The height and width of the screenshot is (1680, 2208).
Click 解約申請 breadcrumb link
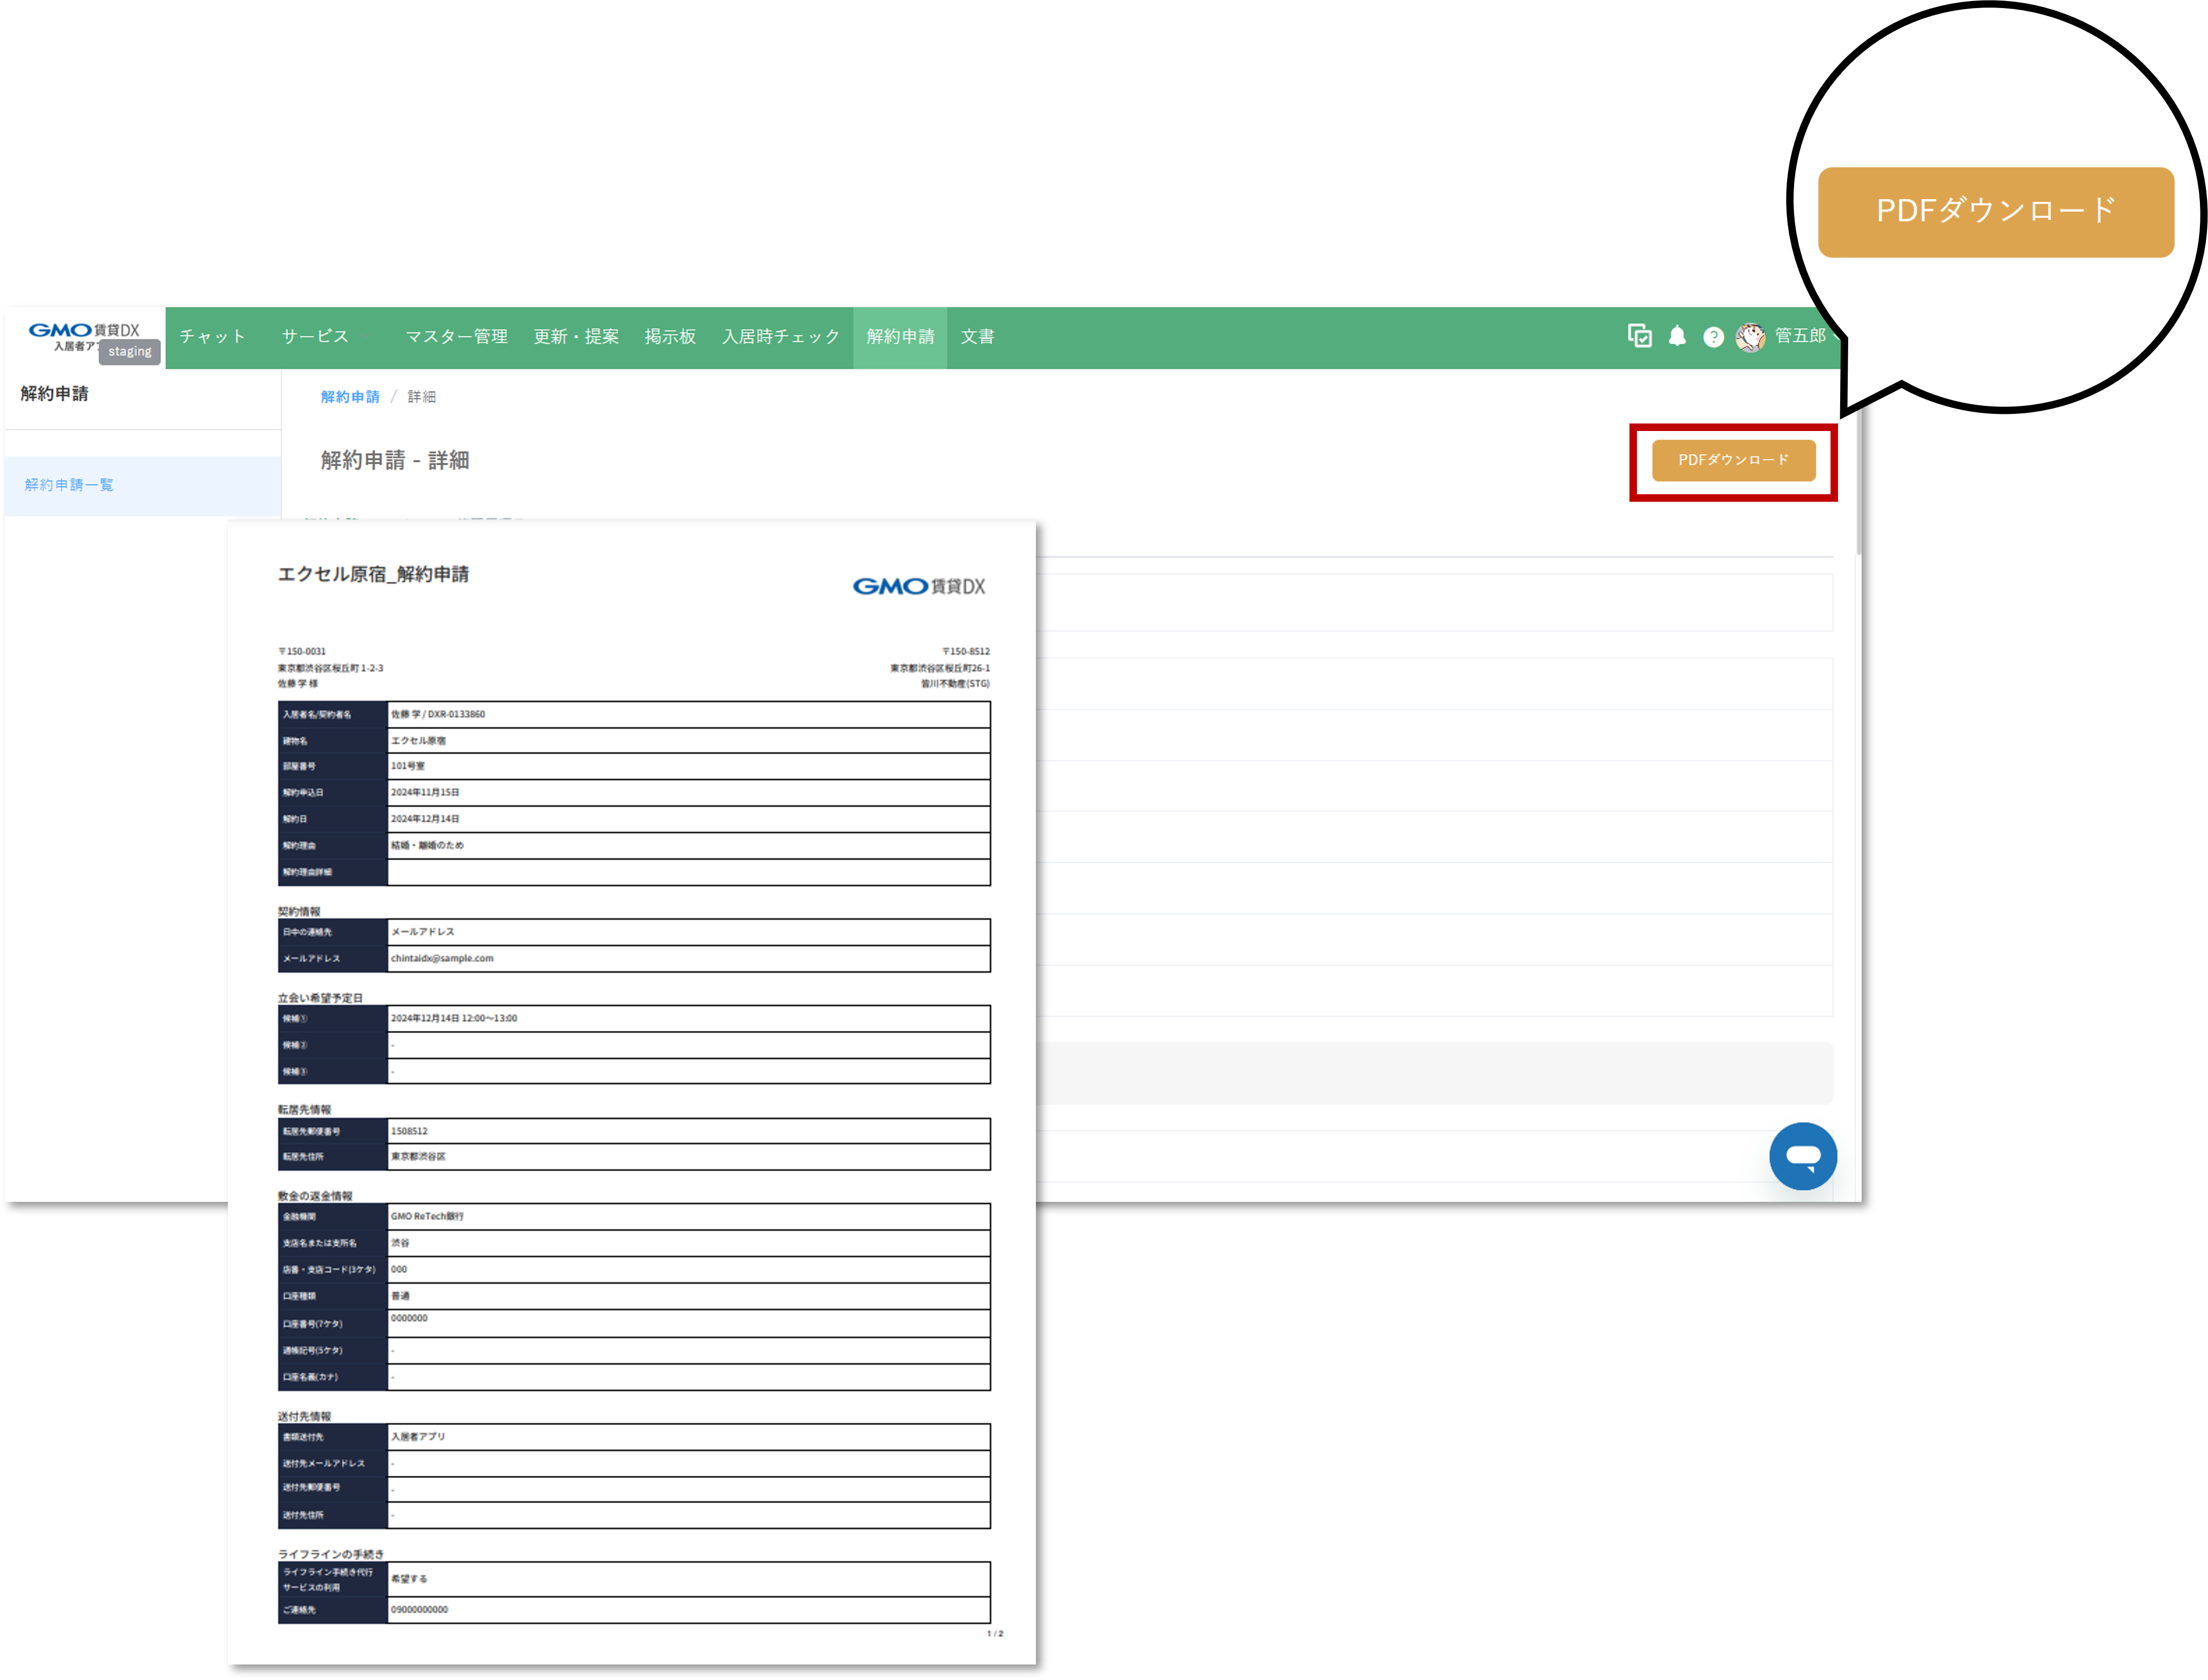tap(350, 397)
